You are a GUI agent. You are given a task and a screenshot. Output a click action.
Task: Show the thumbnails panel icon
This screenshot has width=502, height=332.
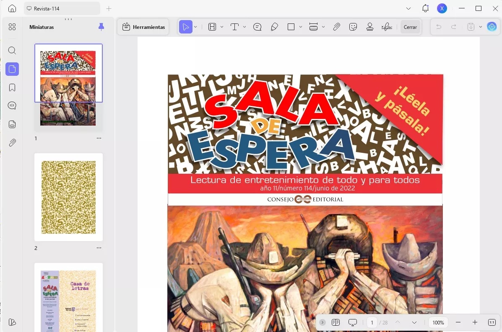coord(12,69)
